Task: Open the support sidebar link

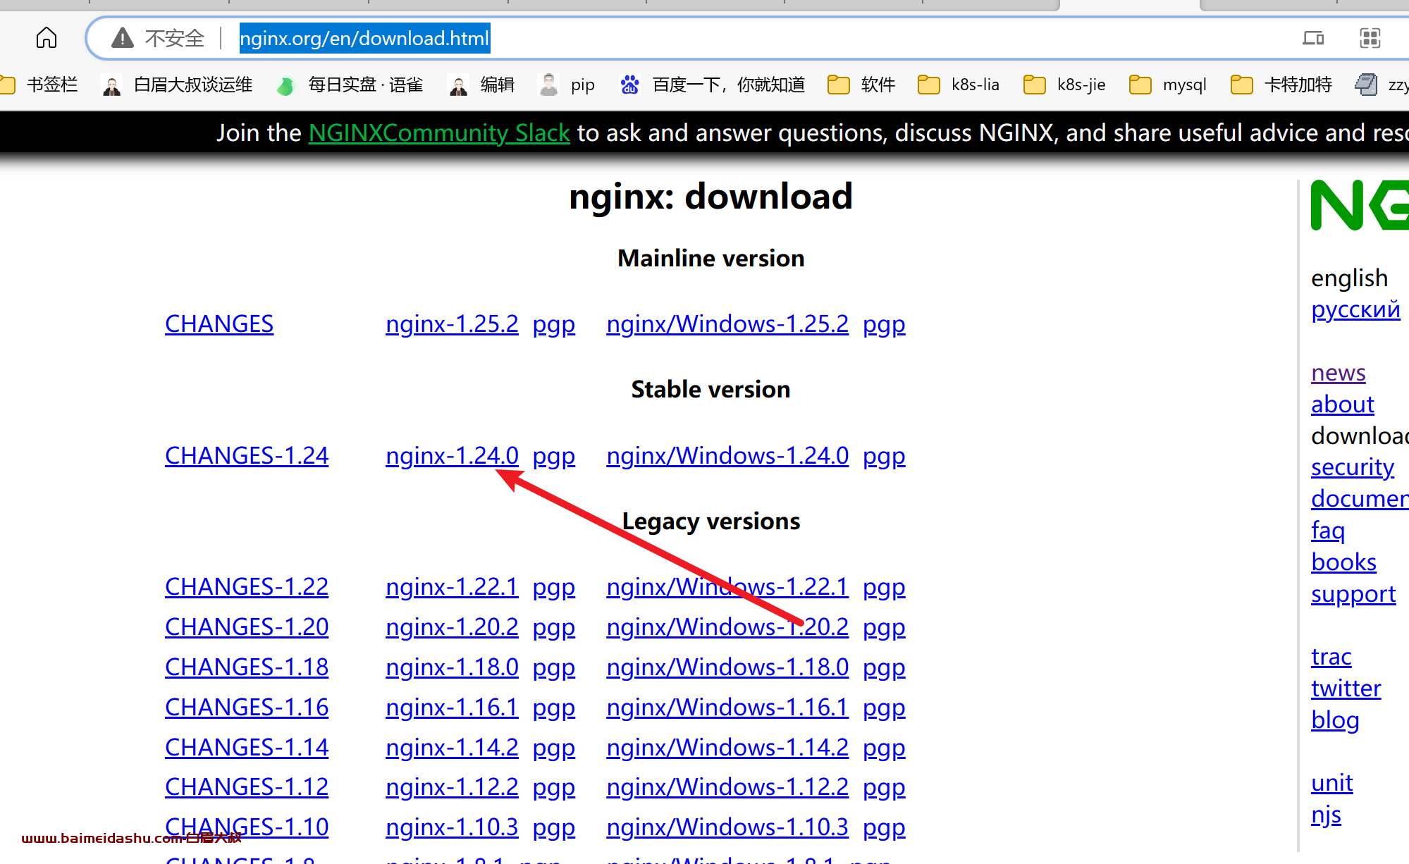Action: (1353, 594)
